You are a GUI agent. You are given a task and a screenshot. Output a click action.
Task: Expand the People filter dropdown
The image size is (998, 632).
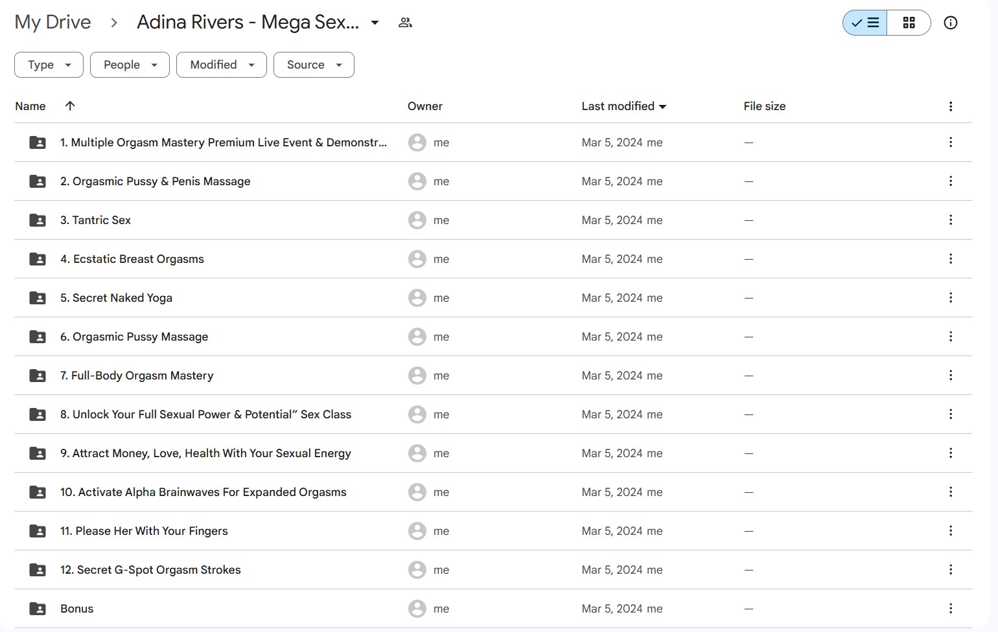point(130,65)
